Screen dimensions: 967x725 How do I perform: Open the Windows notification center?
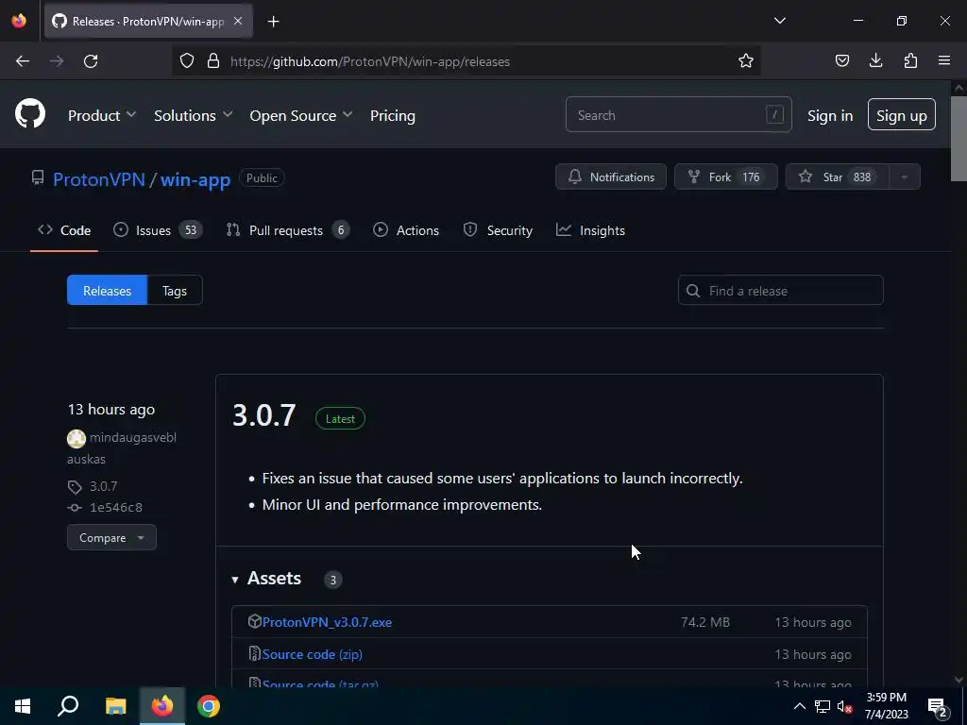pyautogui.click(x=938, y=706)
